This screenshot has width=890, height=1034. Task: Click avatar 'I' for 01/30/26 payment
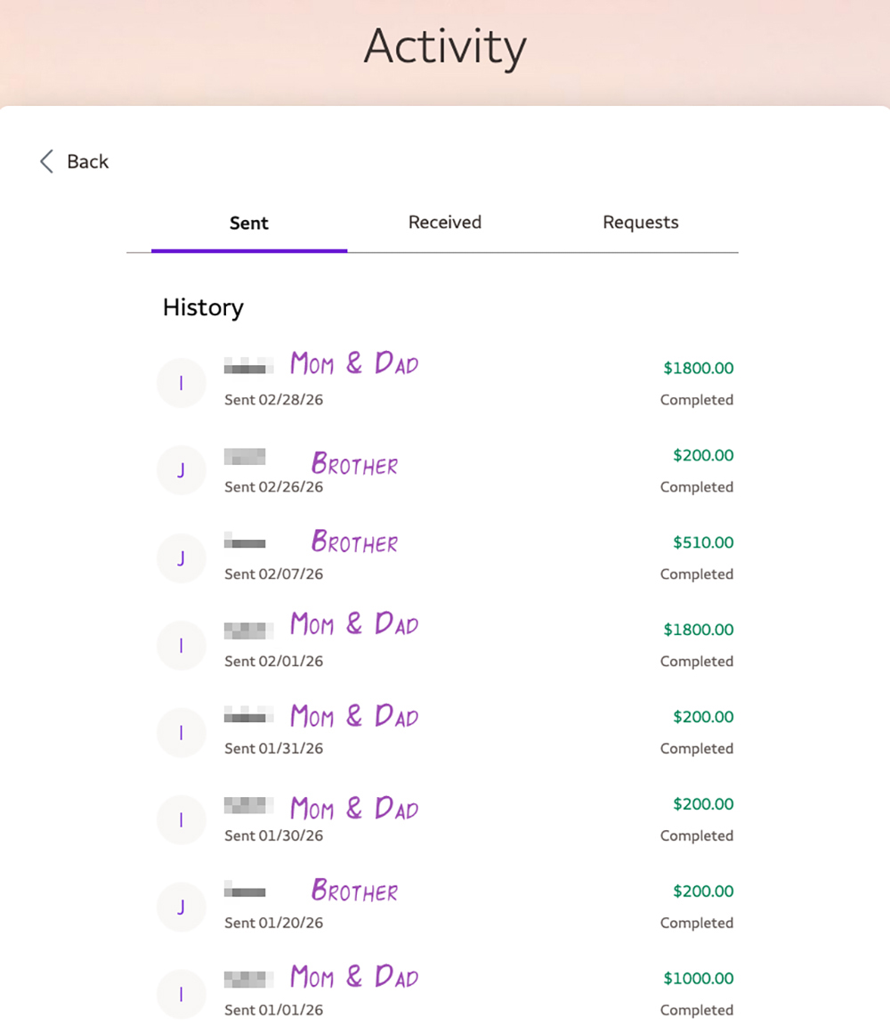tap(182, 819)
